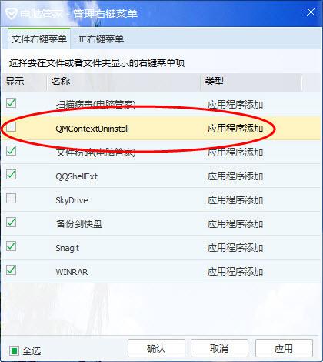This screenshot has height=362, width=323.
Task: Uncheck the 备份到快盘 checkbox
Action: (x=12, y=223)
